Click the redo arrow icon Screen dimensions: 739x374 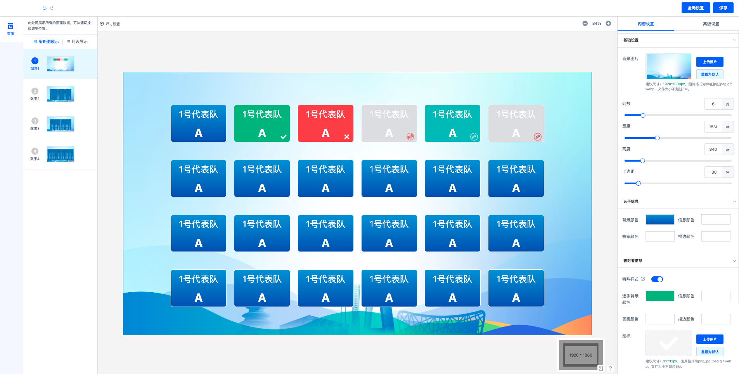coord(52,8)
